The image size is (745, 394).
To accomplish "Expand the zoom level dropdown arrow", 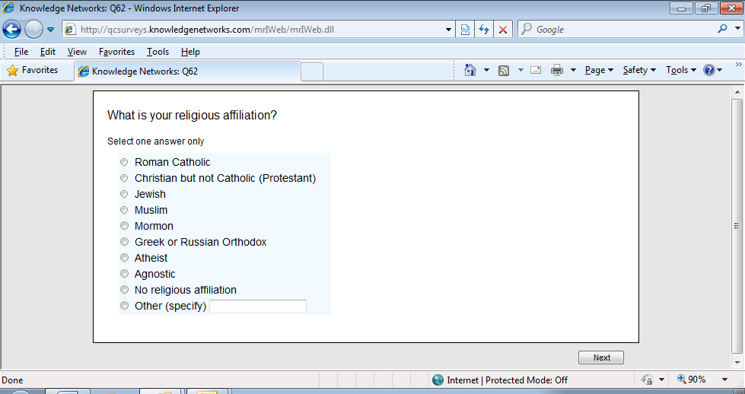I will (x=725, y=380).
